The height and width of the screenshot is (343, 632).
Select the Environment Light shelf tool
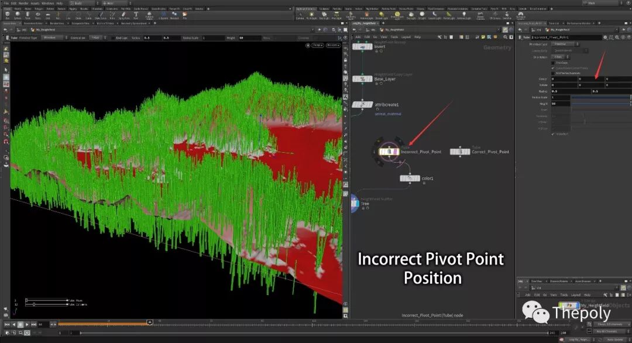397,16
